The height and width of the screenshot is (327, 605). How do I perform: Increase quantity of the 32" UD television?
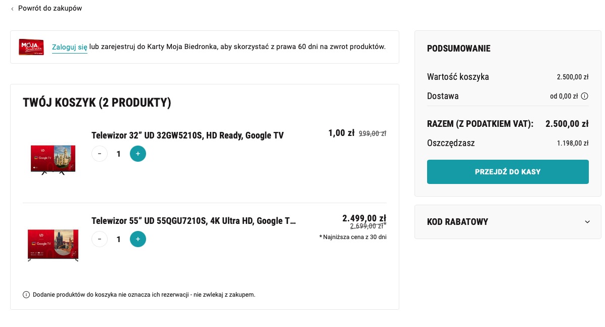138,154
